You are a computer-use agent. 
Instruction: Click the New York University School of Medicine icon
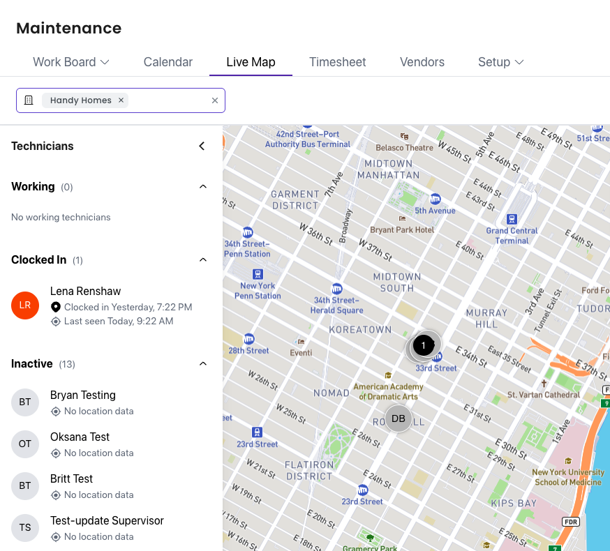coord(568,461)
